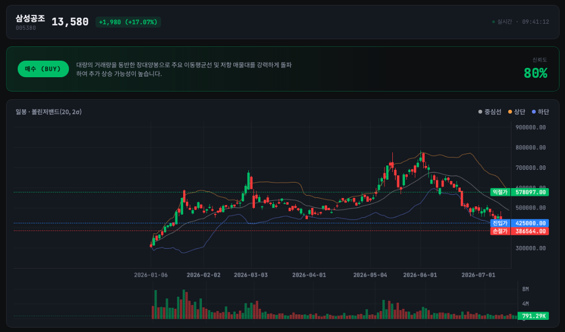Click the 진입가 425000.00 price label
Image resolution: width=565 pixels, height=332 pixels.
click(520, 223)
